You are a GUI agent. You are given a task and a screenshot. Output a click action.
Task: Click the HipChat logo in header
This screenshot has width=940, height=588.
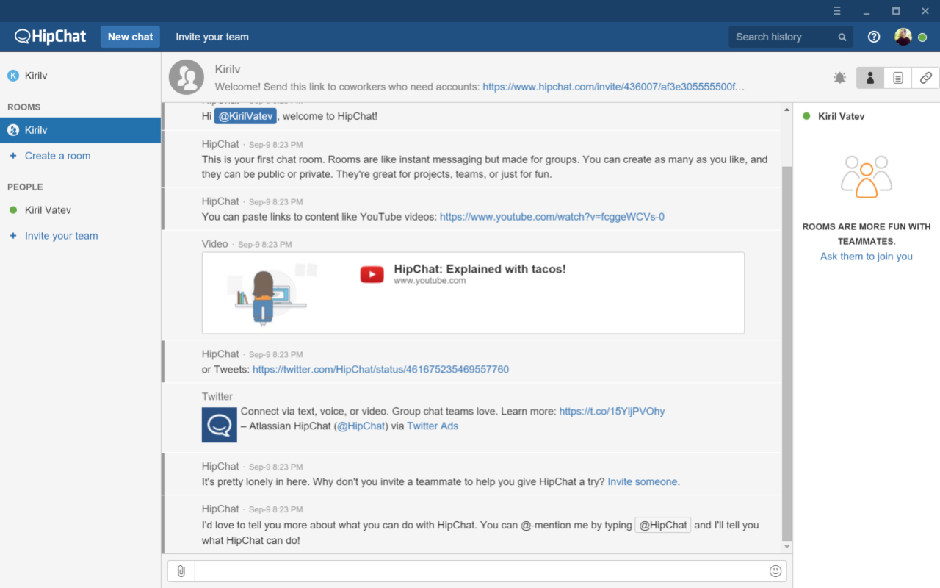click(x=50, y=36)
